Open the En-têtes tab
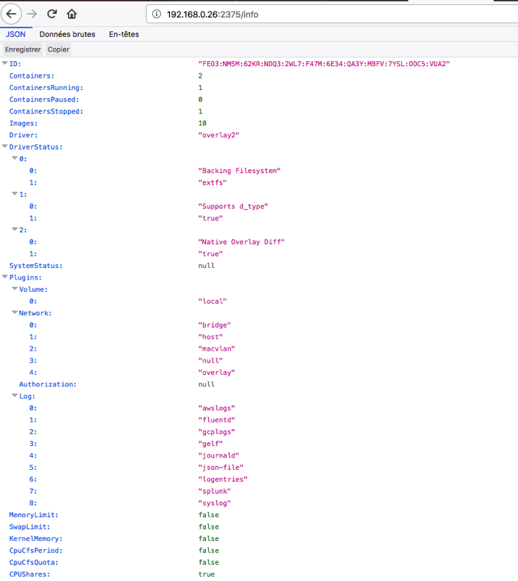Image resolution: width=518 pixels, height=581 pixels. coord(123,34)
